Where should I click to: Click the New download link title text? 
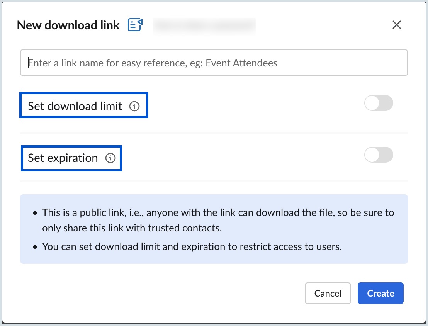68,25
